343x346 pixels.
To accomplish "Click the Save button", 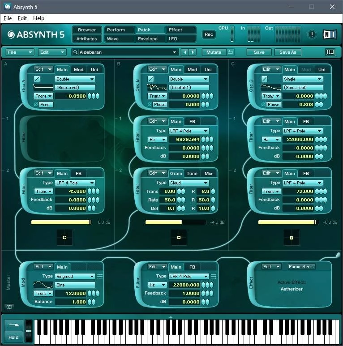I will pos(259,52).
